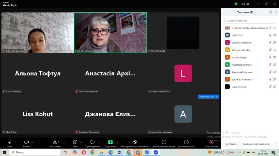End the meeting with Завершение
The height and width of the screenshot is (156, 279).
[x=211, y=144]
